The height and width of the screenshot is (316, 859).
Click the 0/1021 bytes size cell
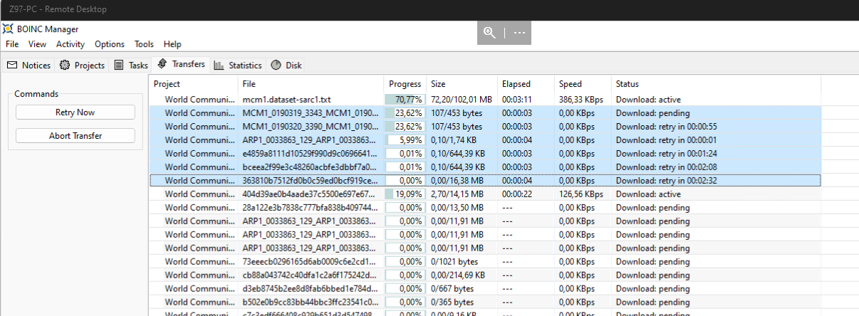(454, 261)
